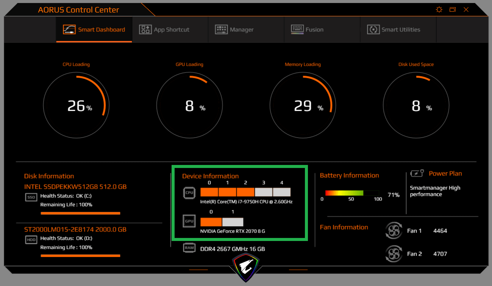The height and width of the screenshot is (286, 492).
Task: Click the Memory Loading 29% gauge
Action: 303,106
